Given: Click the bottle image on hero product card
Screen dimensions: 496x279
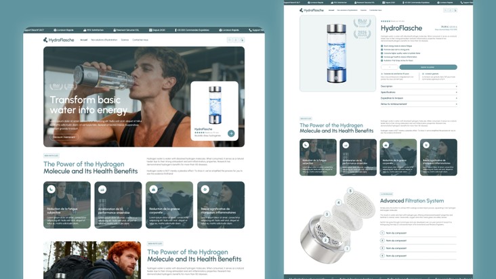Looking at the screenshot, I should [x=215, y=105].
